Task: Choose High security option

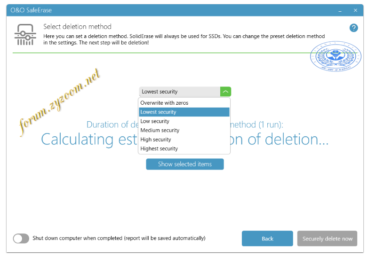Action: (x=184, y=140)
